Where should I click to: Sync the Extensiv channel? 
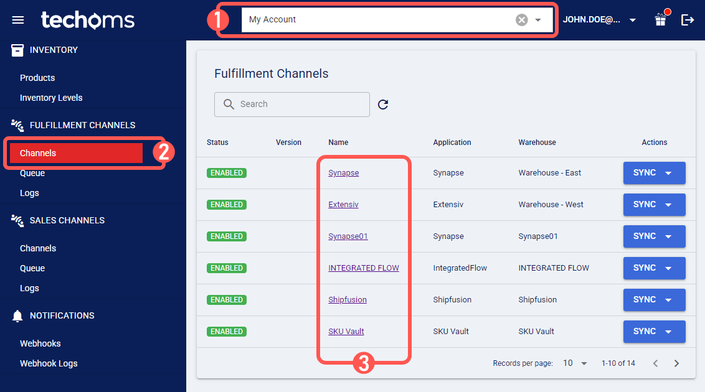(654, 205)
